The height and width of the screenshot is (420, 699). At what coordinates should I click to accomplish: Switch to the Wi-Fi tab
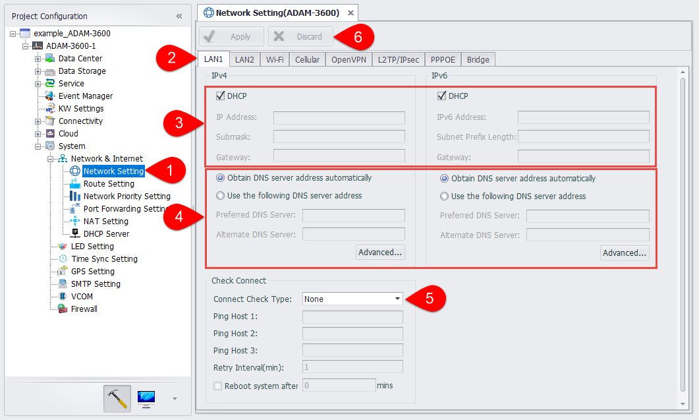(275, 59)
